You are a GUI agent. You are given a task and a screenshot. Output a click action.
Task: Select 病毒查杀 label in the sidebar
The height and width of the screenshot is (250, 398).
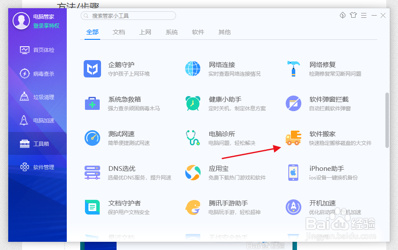[44, 74]
